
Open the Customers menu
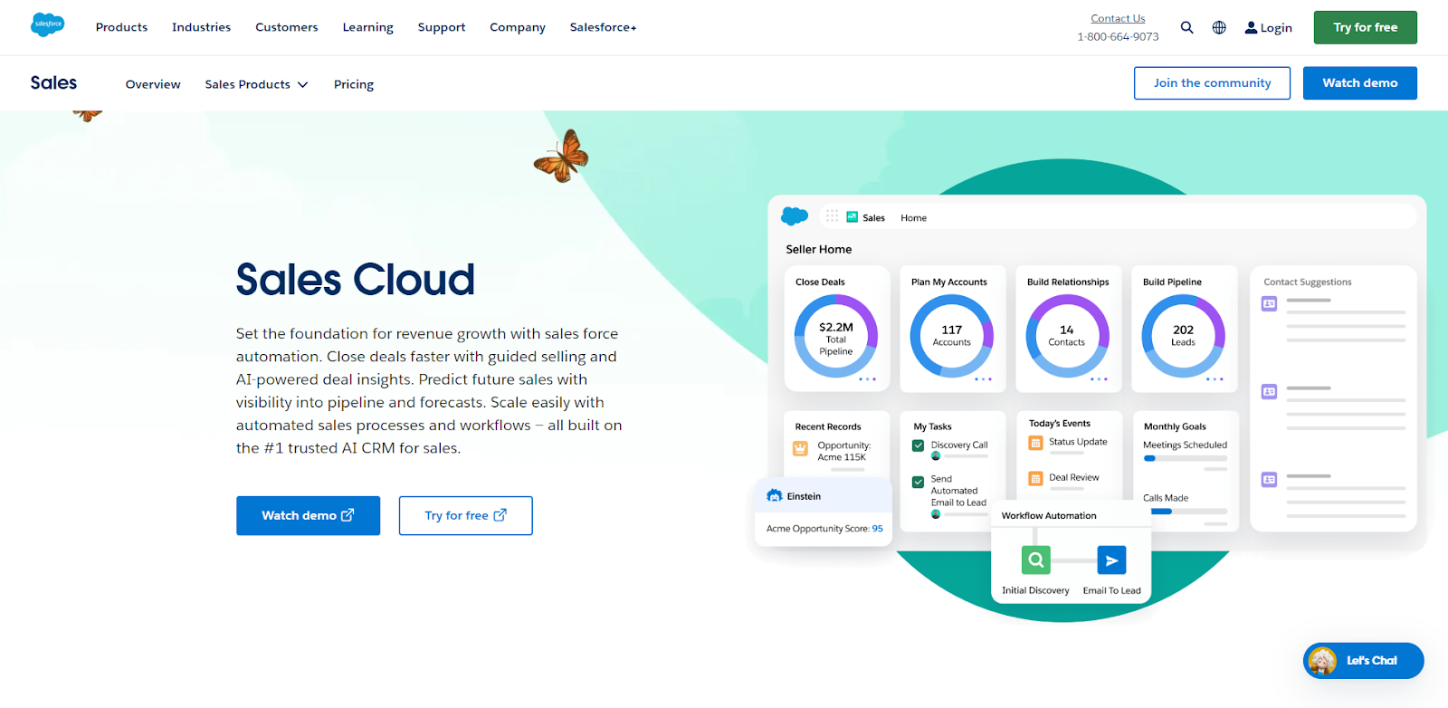click(x=286, y=27)
